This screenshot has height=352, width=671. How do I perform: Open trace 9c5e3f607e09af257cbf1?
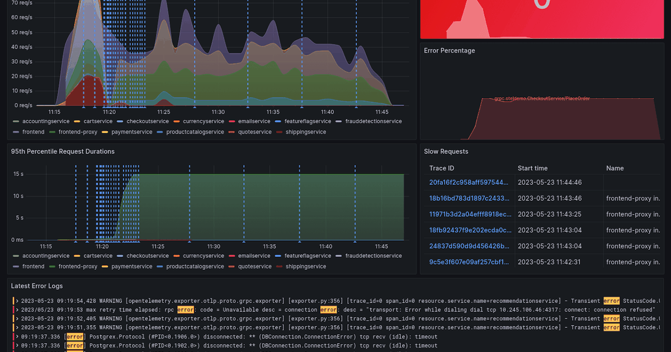coord(469,261)
